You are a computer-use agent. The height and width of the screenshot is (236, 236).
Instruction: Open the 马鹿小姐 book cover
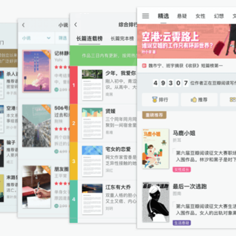155,149
